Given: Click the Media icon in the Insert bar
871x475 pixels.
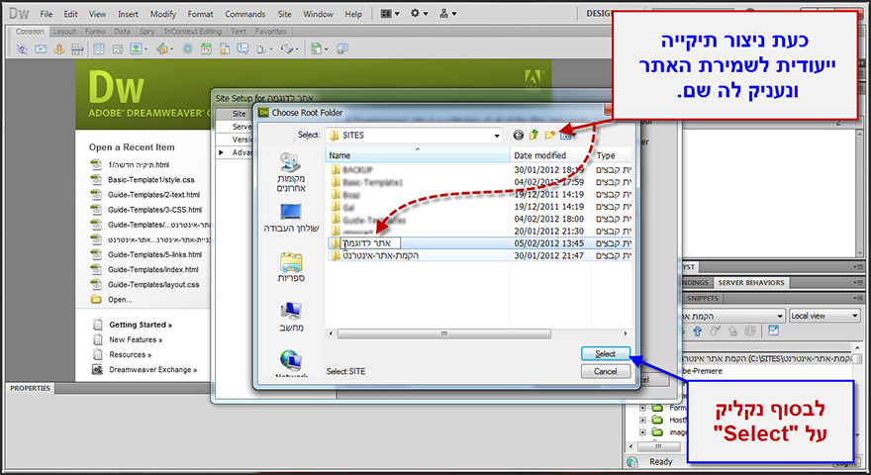Looking at the screenshot, I should tap(161, 48).
